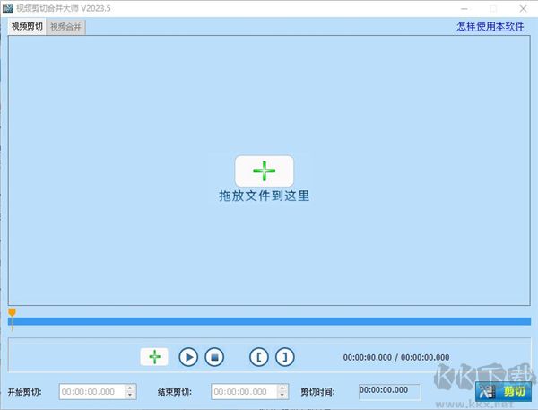This screenshot has height=410, width=538.
Task: Increase 结束剪切 time with up arrow
Action: [x=282, y=388]
